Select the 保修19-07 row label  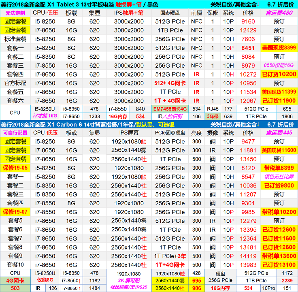pos(15,212)
